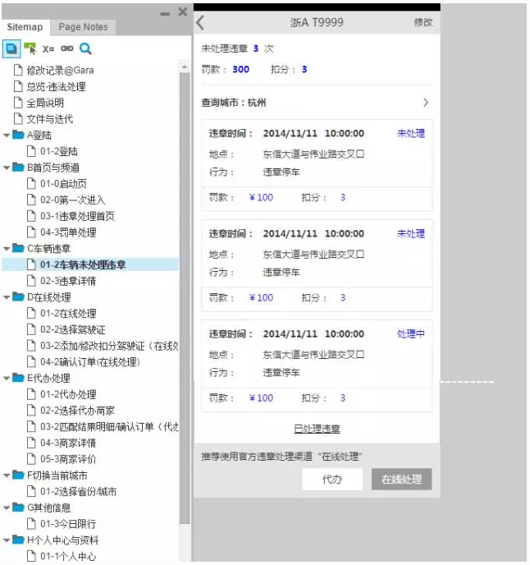Viewport: 530px width, 565px height.
Task: Tap 修改 in the phone header
Action: [423, 22]
